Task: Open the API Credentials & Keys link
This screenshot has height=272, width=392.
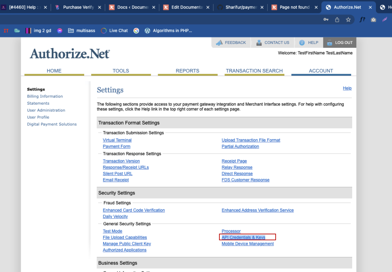Action: click(243, 237)
